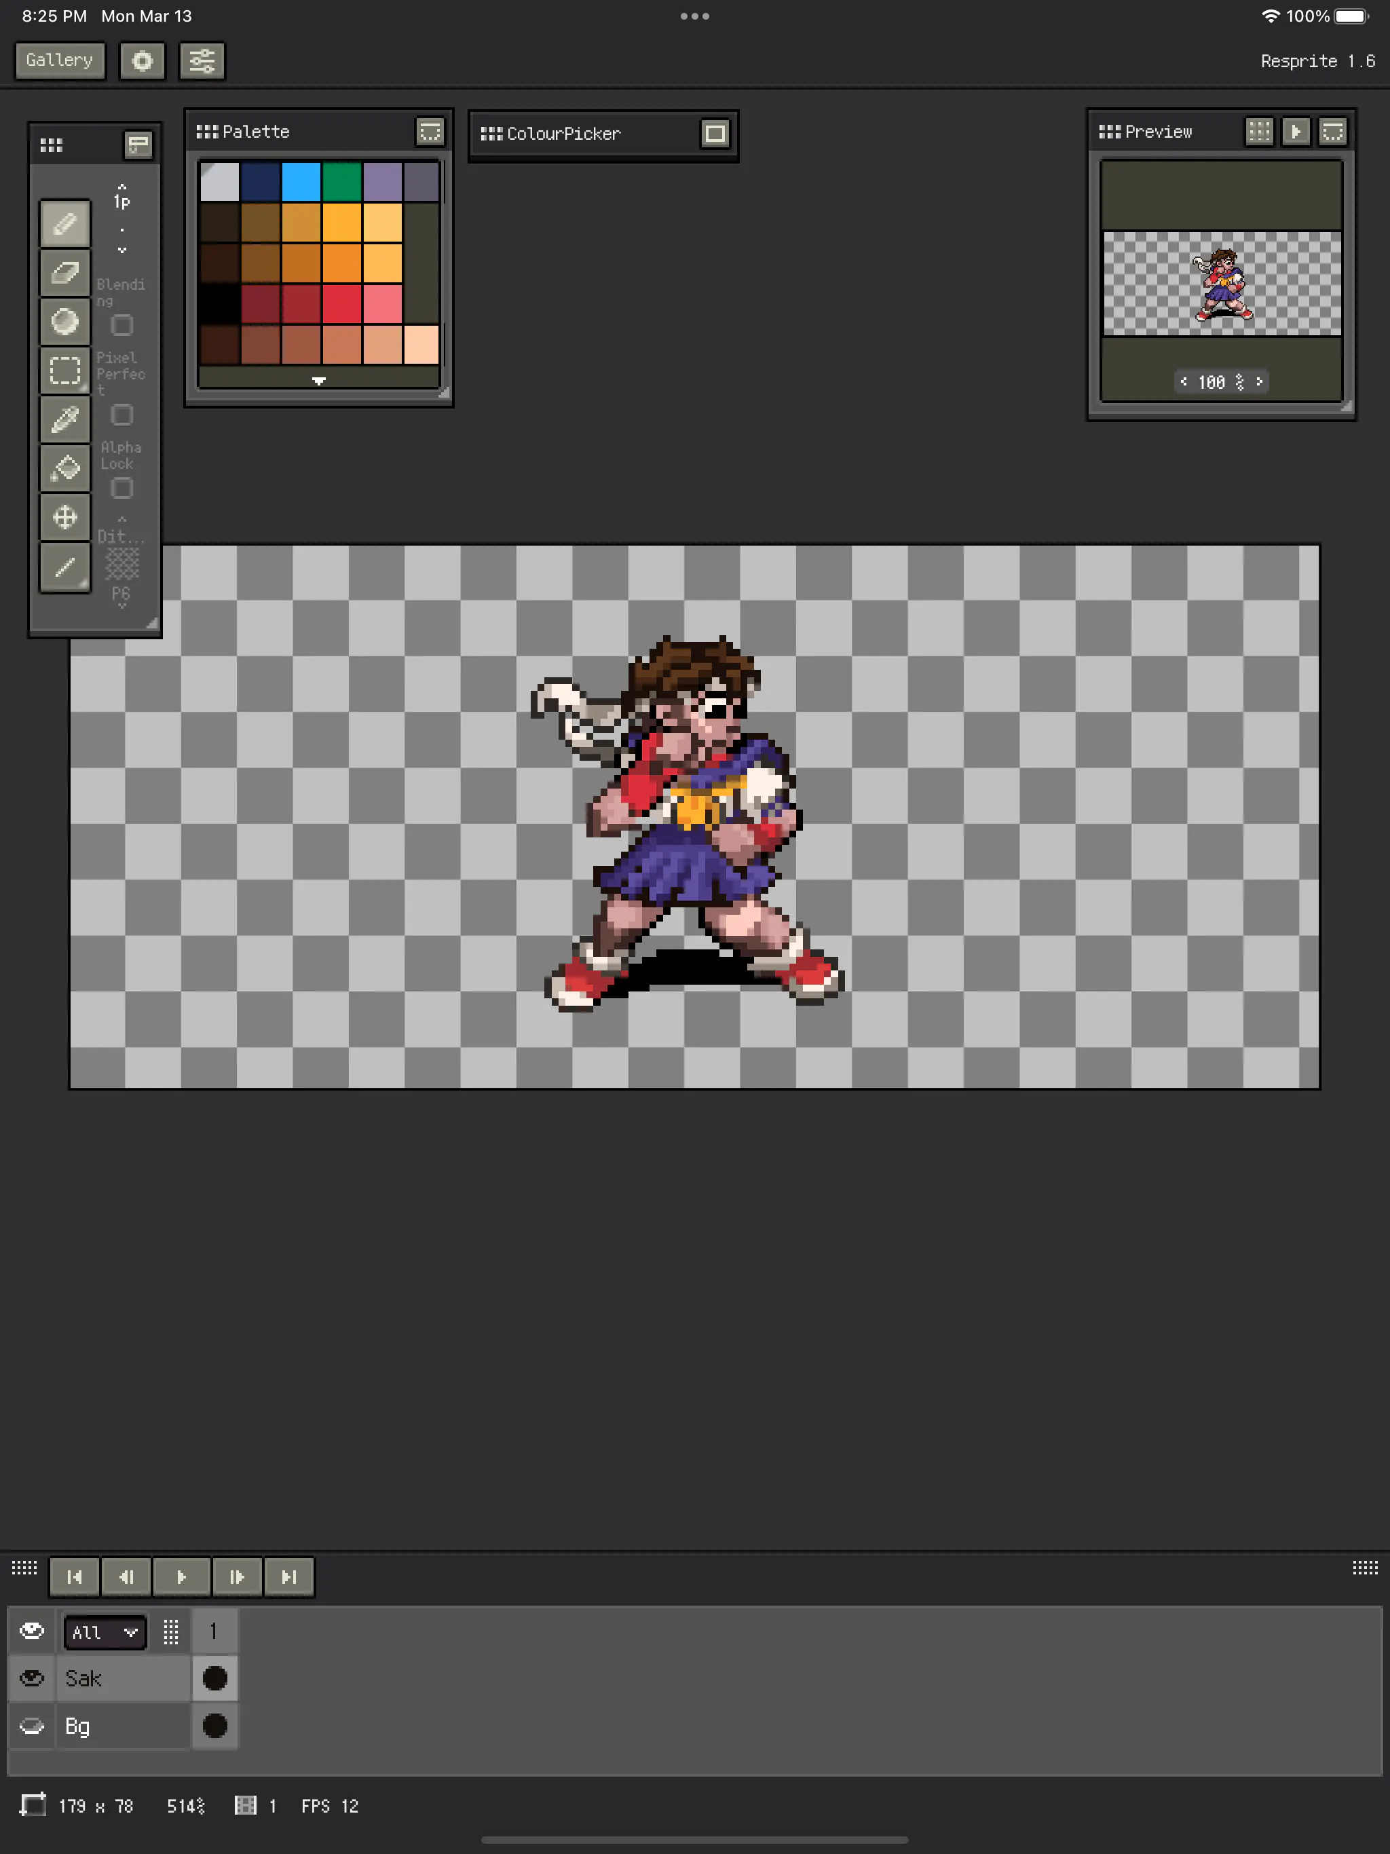Decrease preview zoom with left arrow
The image size is (1390, 1854).
[x=1183, y=381]
